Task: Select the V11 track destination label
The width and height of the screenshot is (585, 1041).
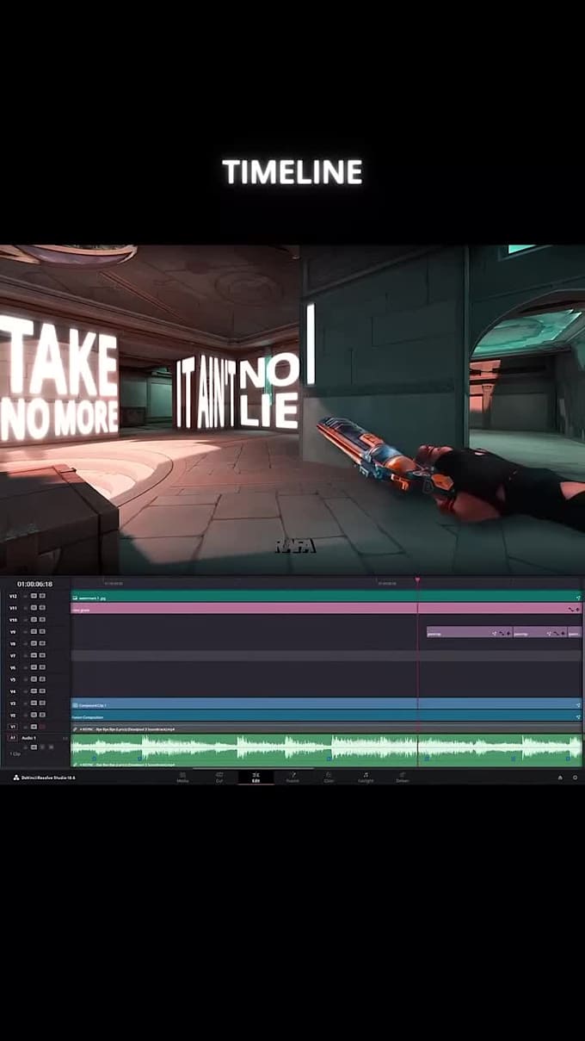Action: click(13, 608)
